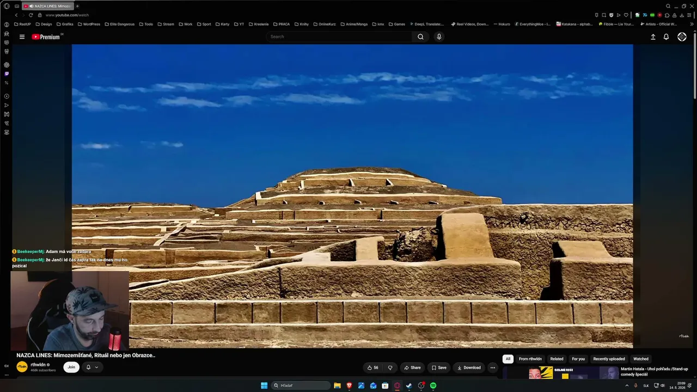
Task: Open Microsoft Store from the taskbar
Action: click(385, 385)
